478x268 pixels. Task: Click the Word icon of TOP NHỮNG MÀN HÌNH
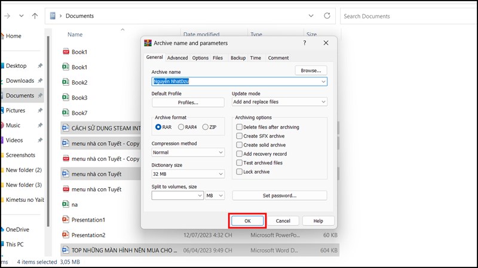(x=66, y=250)
